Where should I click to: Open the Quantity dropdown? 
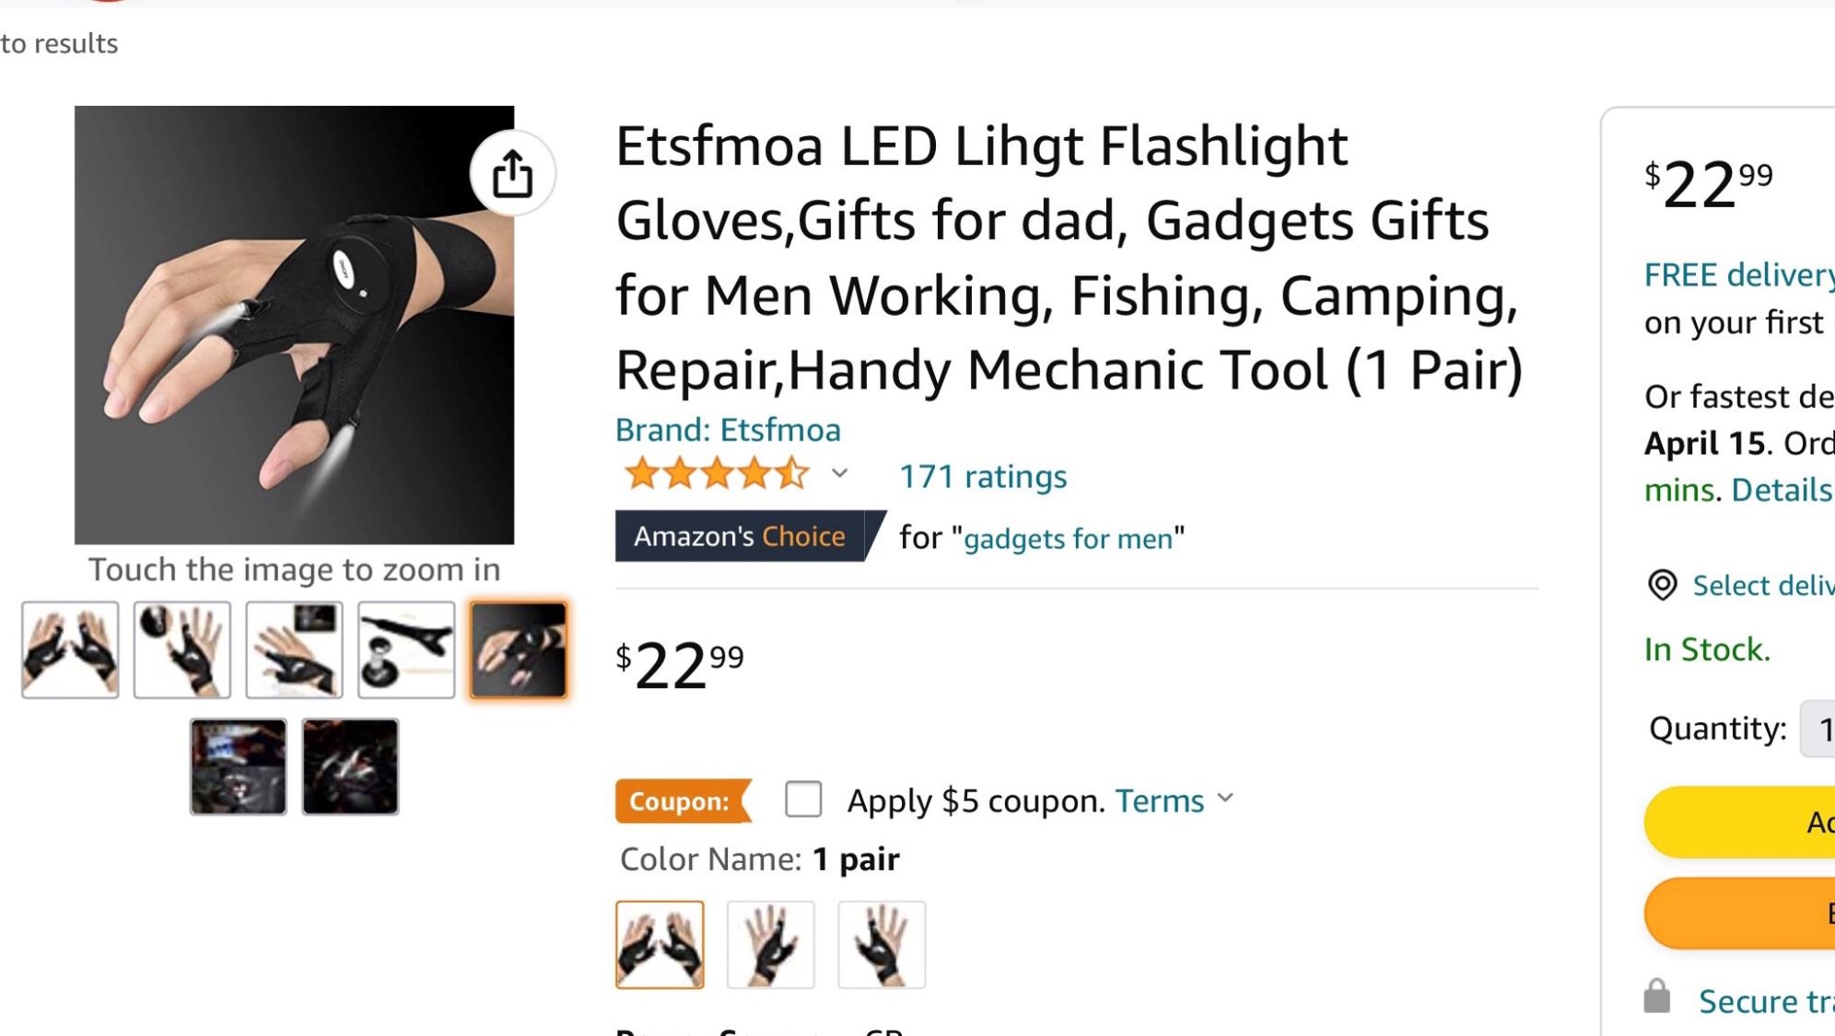click(x=1817, y=728)
